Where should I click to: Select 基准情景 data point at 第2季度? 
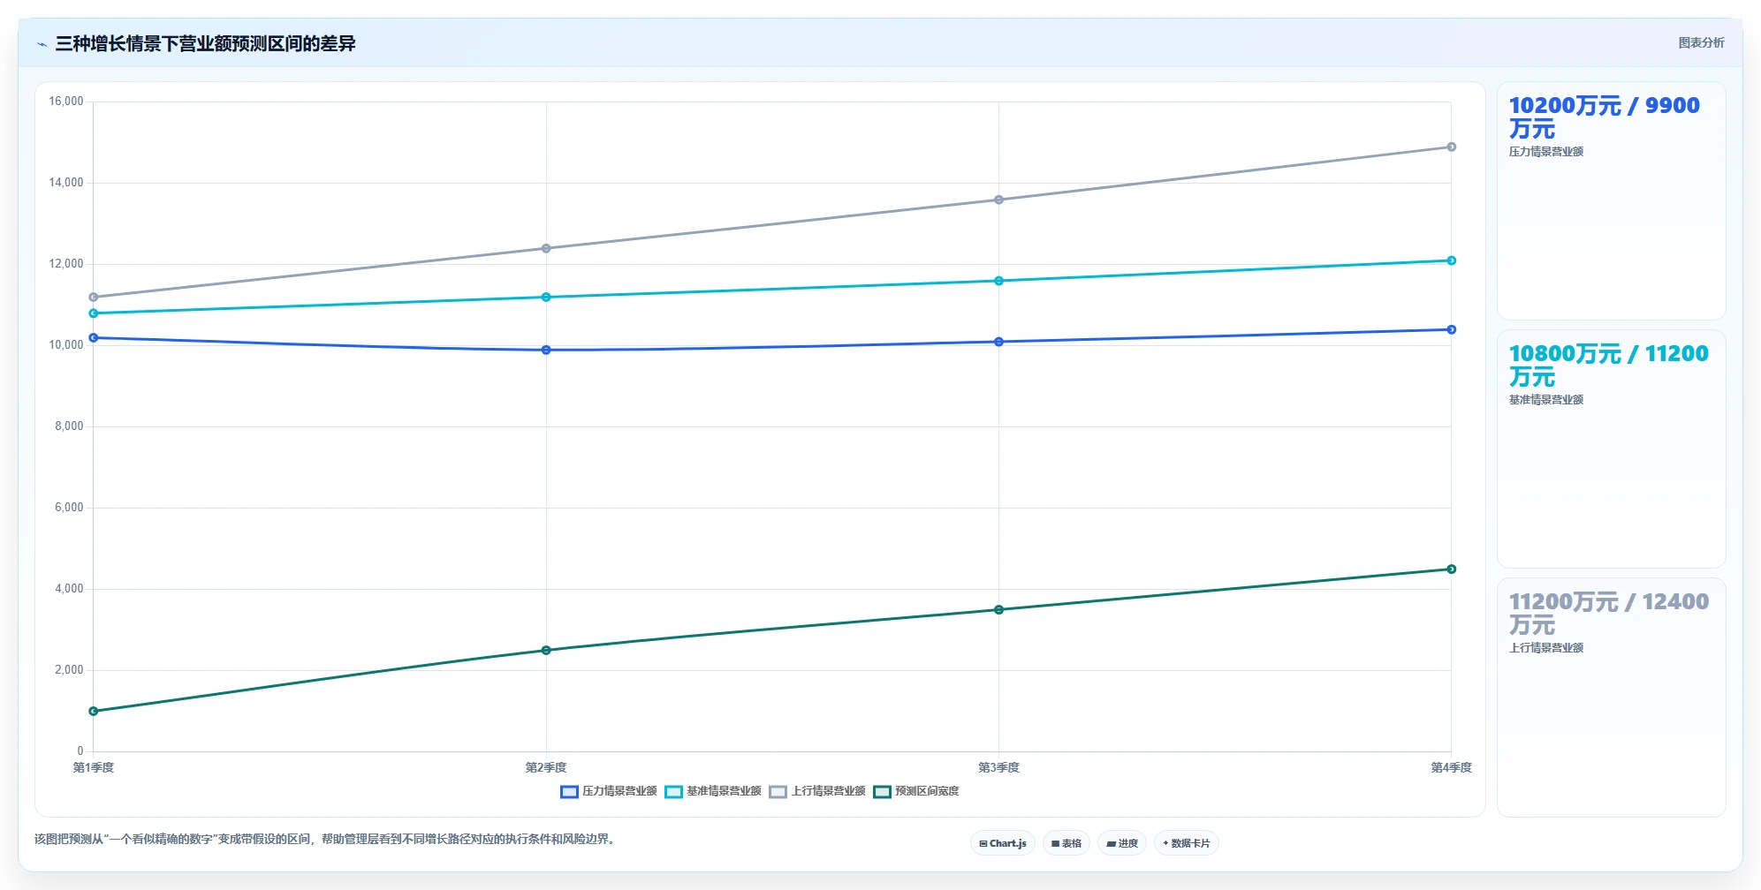(x=546, y=298)
